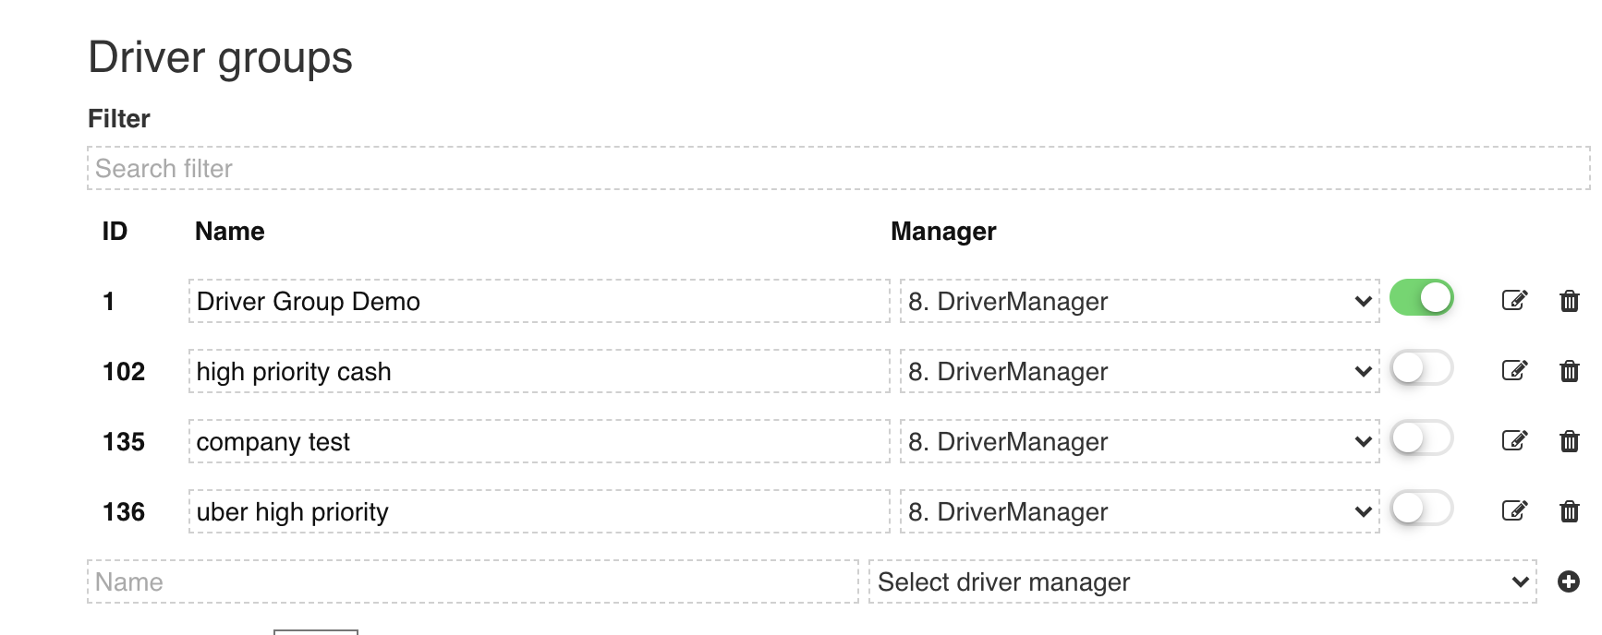This screenshot has width=1602, height=635.
Task: Click the uber high priority name field
Action: [x=539, y=511]
